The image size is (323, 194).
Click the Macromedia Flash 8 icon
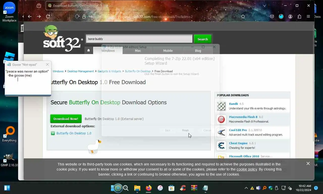click(x=221, y=119)
